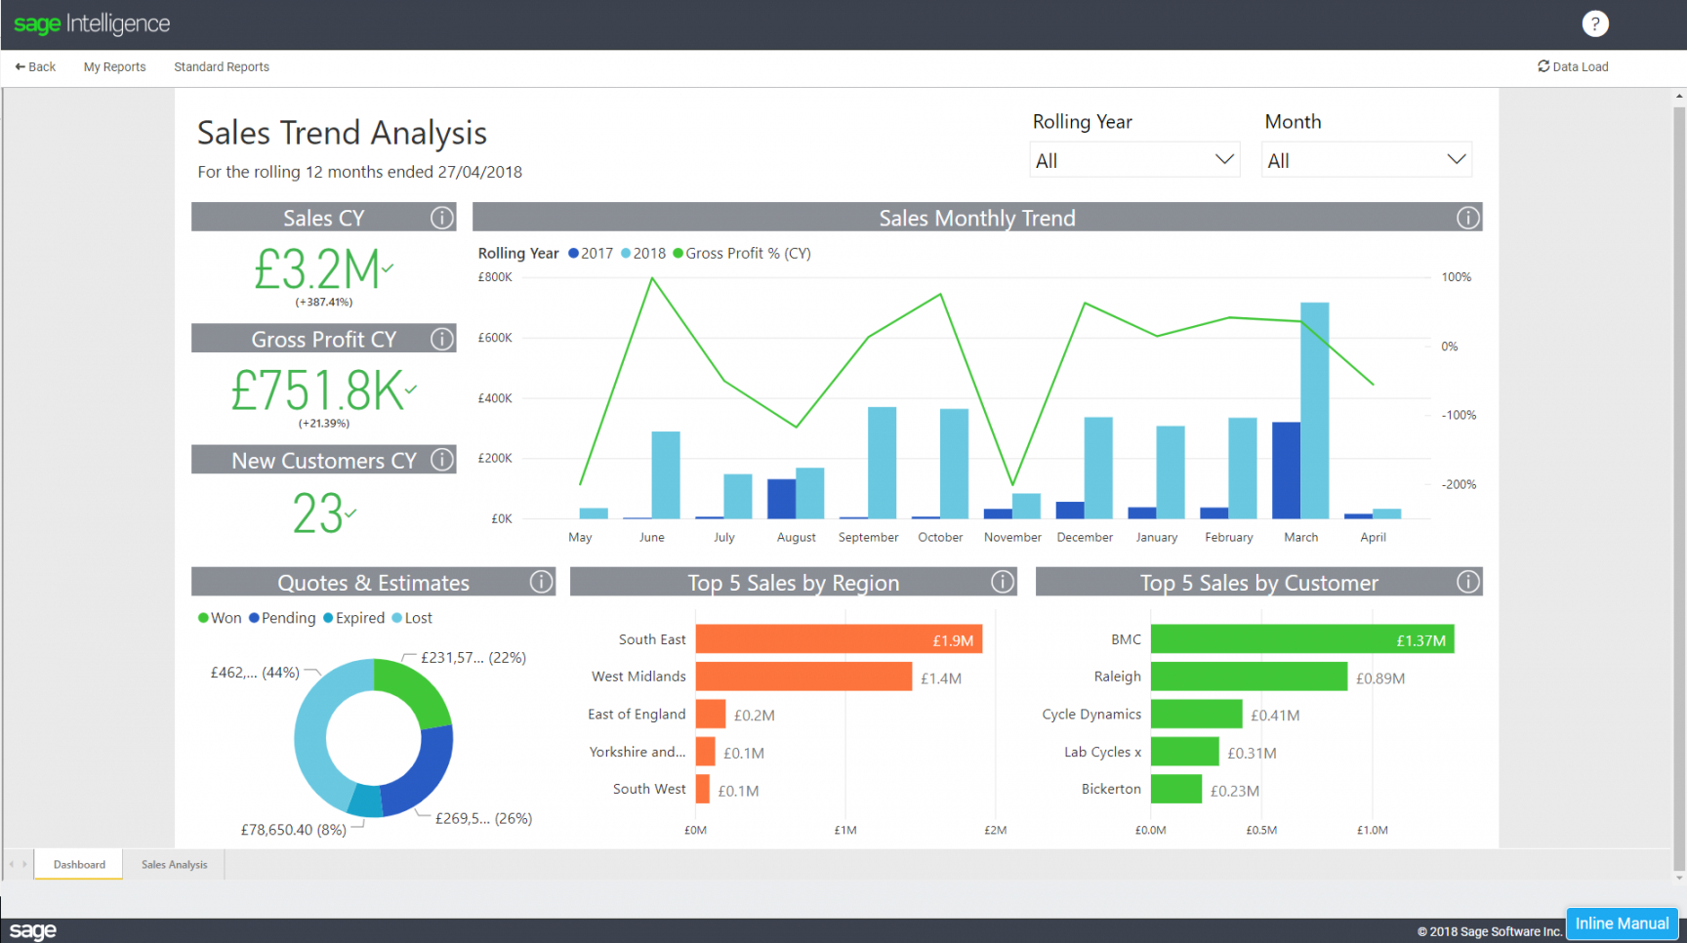Select the South East orange bar

[x=838, y=640]
